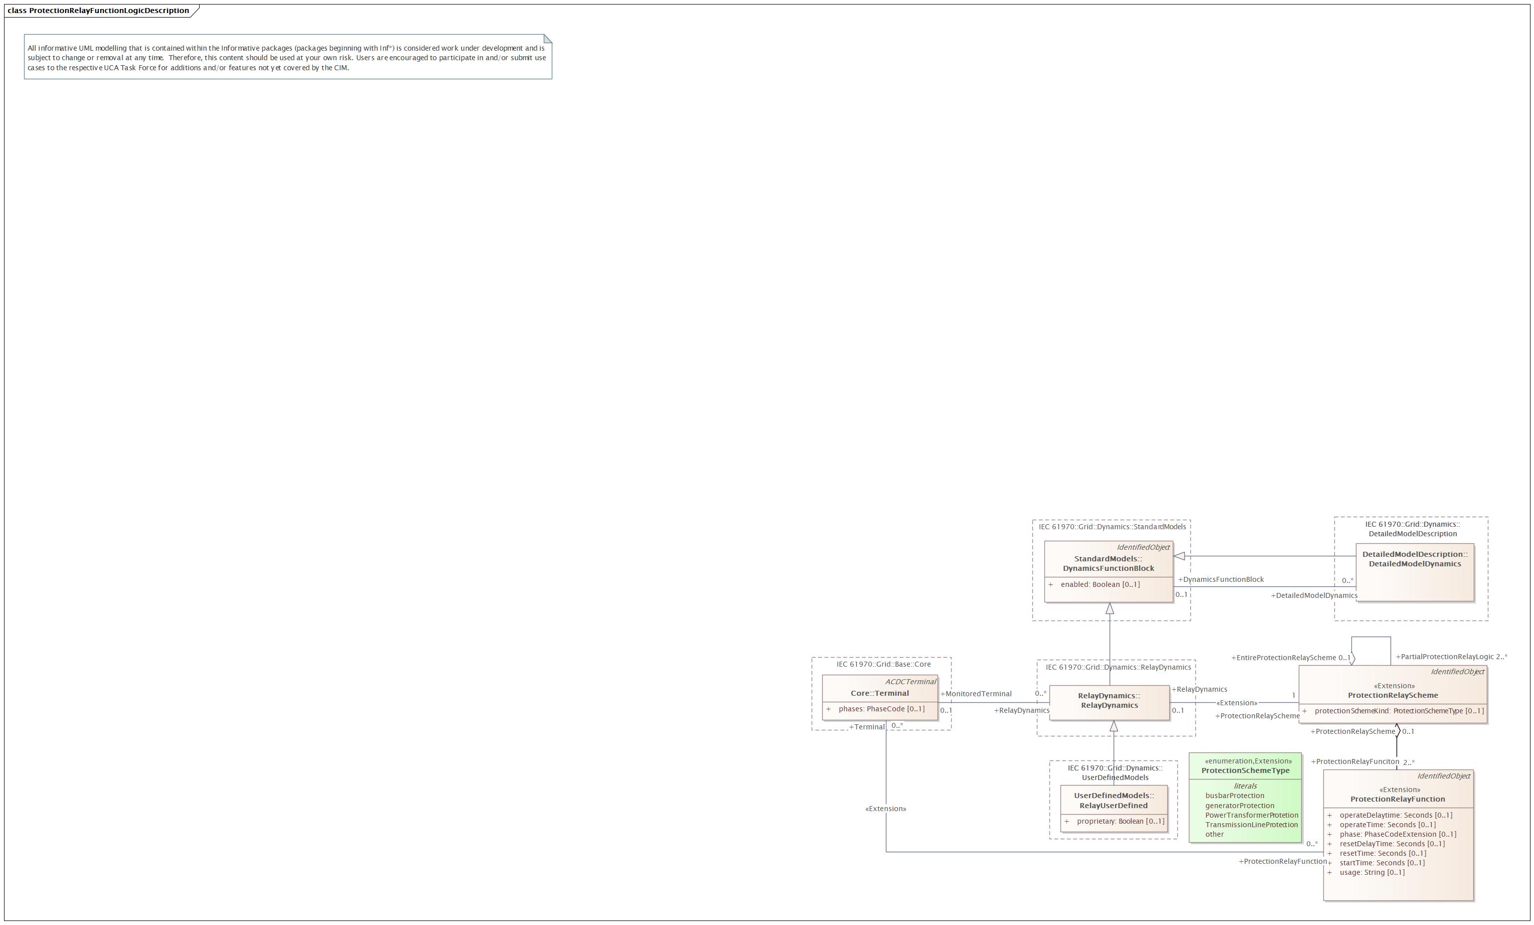Image resolution: width=1534 pixels, height=925 pixels.
Task: Click the 'busbarProtection' literal
Action: click(1235, 796)
